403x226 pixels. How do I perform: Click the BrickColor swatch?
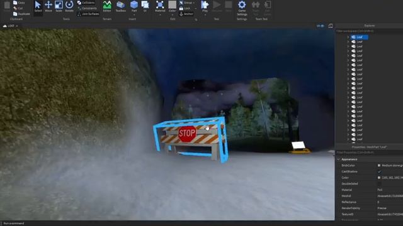(x=379, y=166)
